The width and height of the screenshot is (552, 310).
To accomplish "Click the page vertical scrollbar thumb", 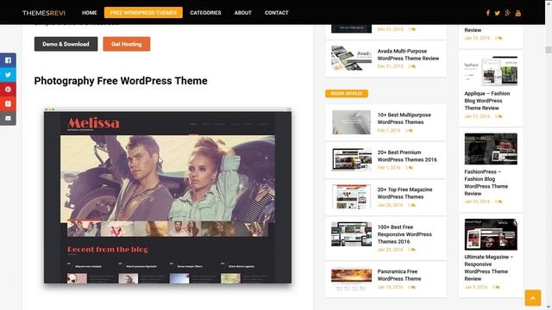I will [x=549, y=50].
